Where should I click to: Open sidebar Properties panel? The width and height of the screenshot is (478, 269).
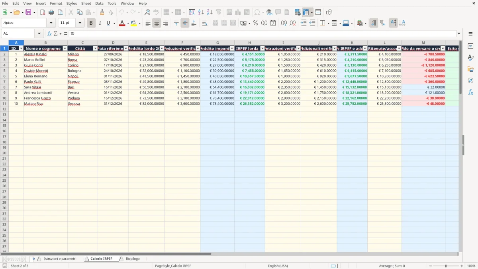470,46
